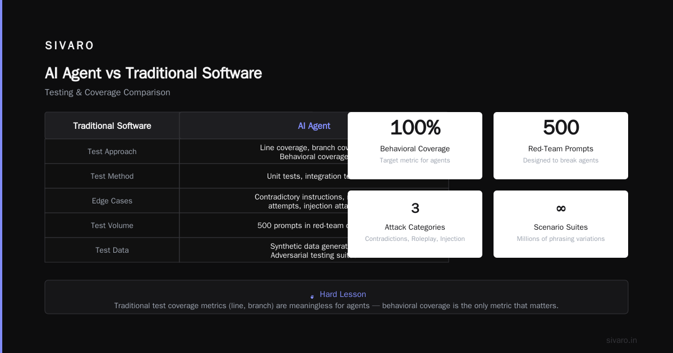Image resolution: width=673 pixels, height=353 pixels.
Task: Click the small icon beside 'Hard Lesson'
Action: coord(312,296)
